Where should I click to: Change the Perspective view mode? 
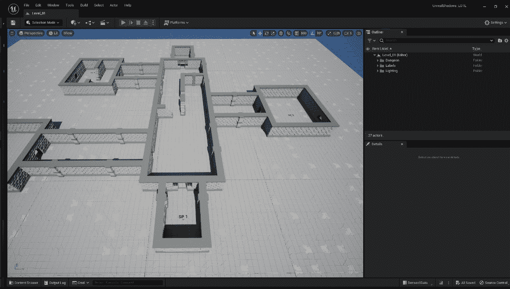click(31, 33)
